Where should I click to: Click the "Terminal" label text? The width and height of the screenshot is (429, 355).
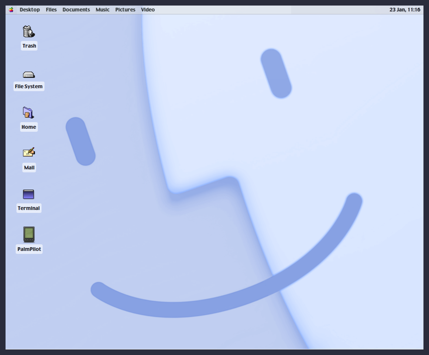[x=29, y=208]
